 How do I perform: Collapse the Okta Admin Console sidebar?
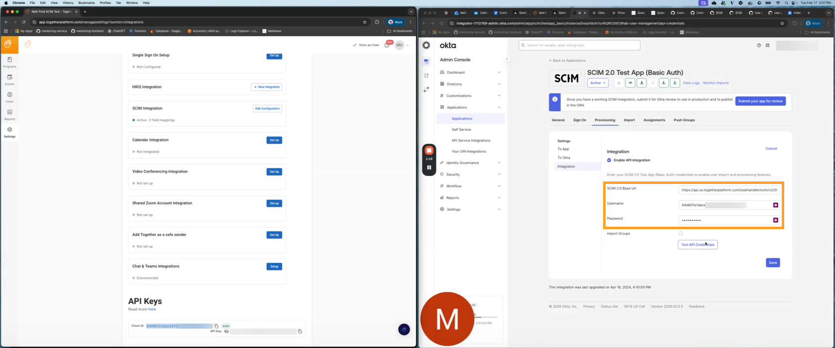(507, 59)
